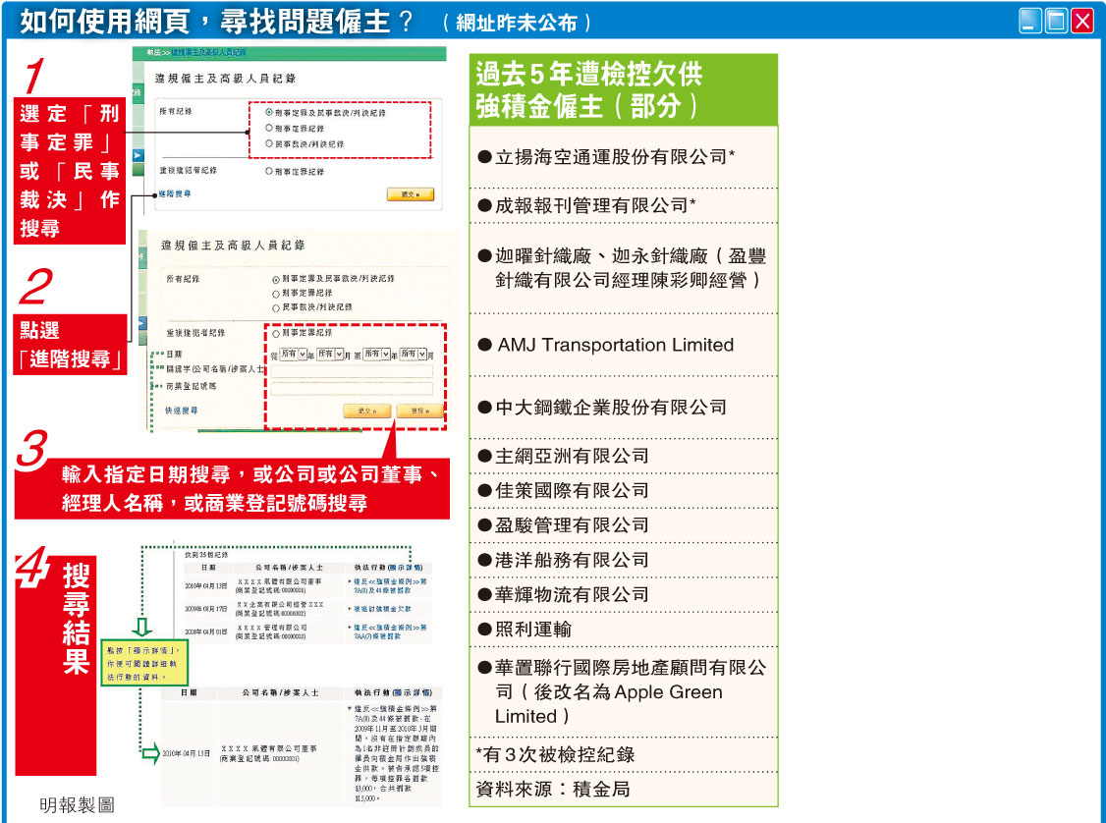
Task: Select 民事裁決/判決紀錄 radio in form with 快速搜尋 link
Action: 277,307
